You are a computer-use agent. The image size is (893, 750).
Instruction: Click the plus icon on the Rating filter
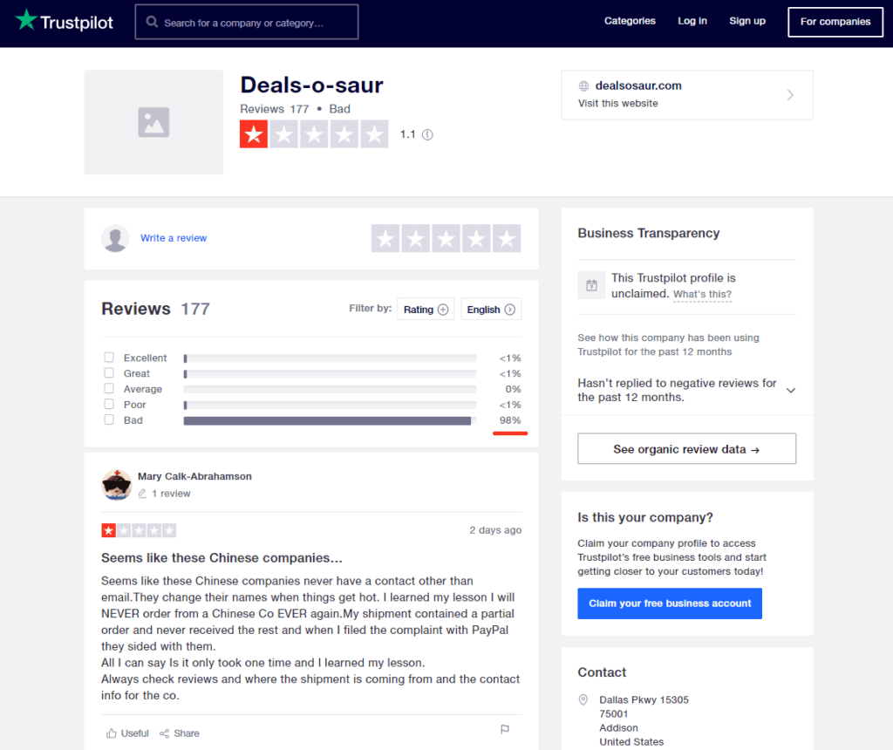(443, 310)
